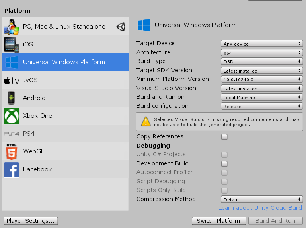This screenshot has height=228, width=306.
Task: Open the Target SDK Version dropdown
Action: click(x=262, y=71)
